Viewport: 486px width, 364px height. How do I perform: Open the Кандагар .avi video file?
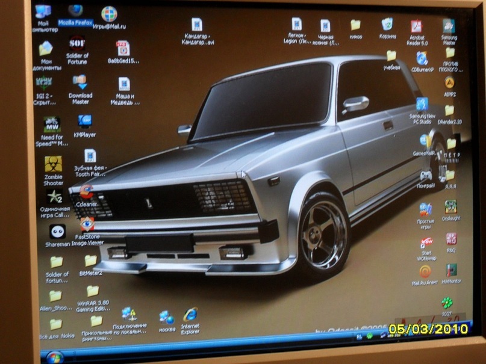point(198,25)
